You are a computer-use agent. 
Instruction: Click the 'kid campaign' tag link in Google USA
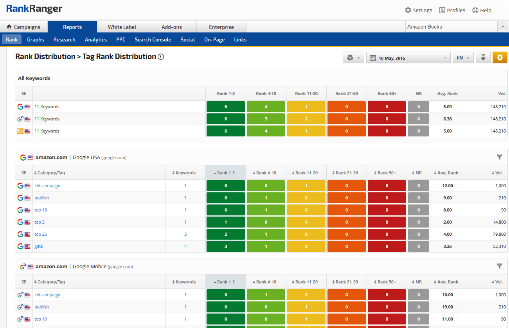click(47, 186)
